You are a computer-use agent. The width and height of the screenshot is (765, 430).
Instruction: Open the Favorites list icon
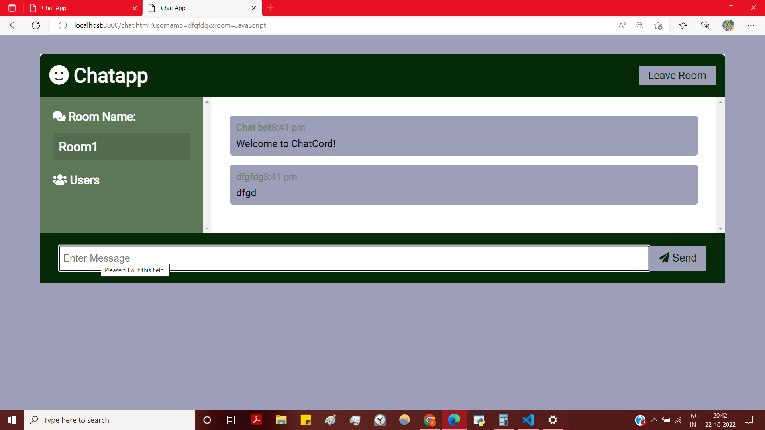coord(683,25)
